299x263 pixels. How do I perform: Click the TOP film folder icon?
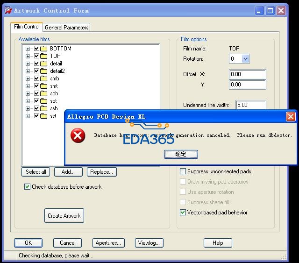[x=43, y=56]
